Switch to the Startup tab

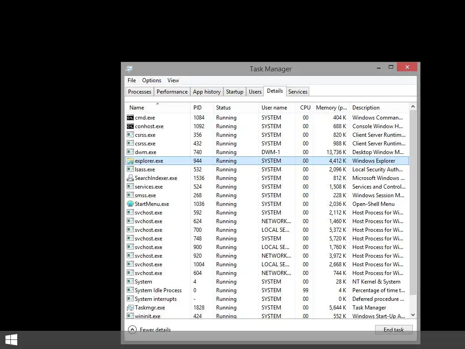click(235, 92)
